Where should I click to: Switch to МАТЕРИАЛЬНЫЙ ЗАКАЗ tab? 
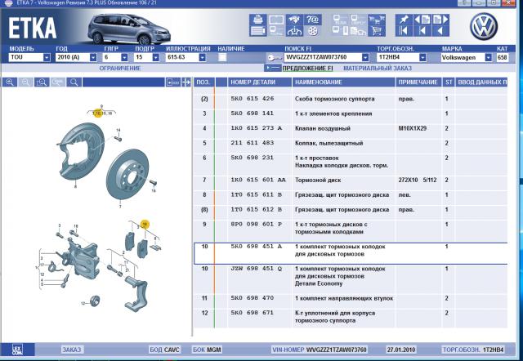pyautogui.click(x=378, y=69)
